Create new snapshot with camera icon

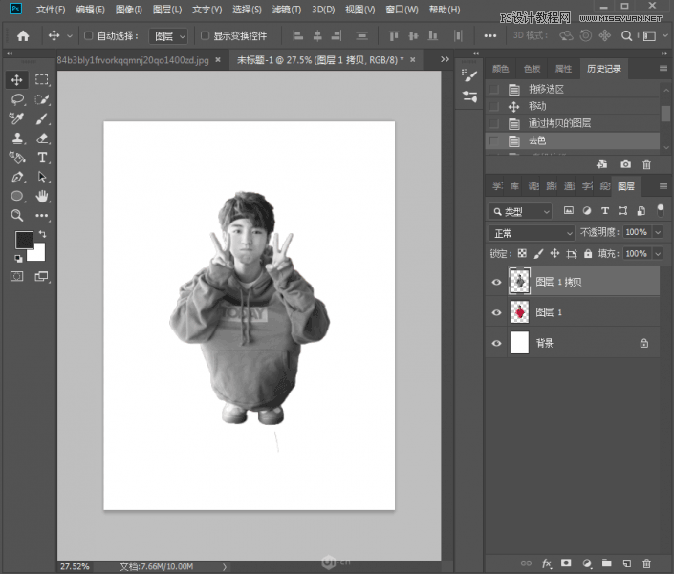click(x=625, y=164)
